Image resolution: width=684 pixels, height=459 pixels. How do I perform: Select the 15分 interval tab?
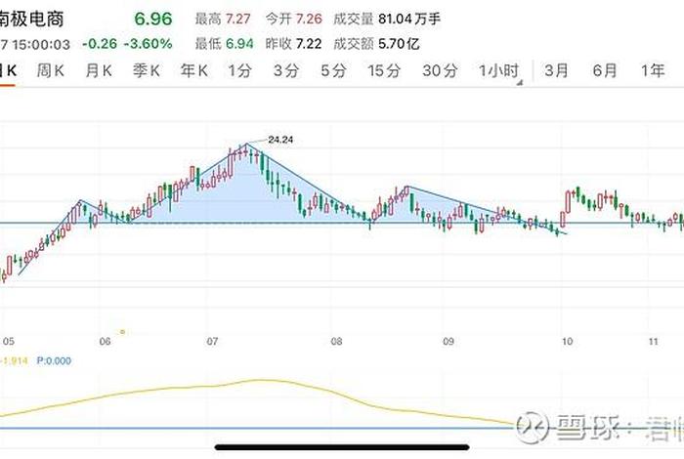click(384, 70)
